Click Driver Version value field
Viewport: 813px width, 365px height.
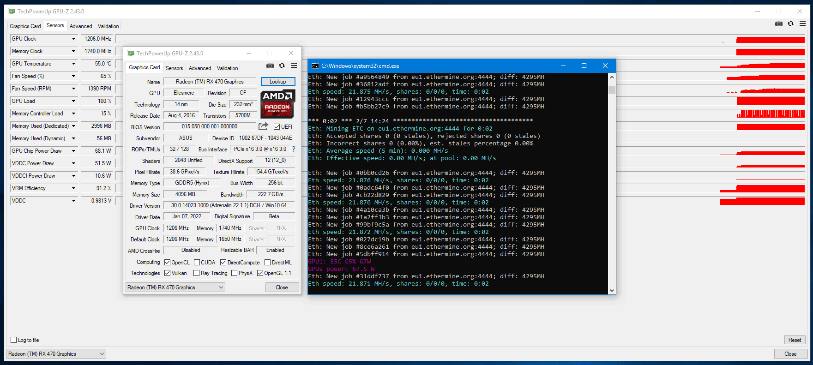(x=229, y=205)
